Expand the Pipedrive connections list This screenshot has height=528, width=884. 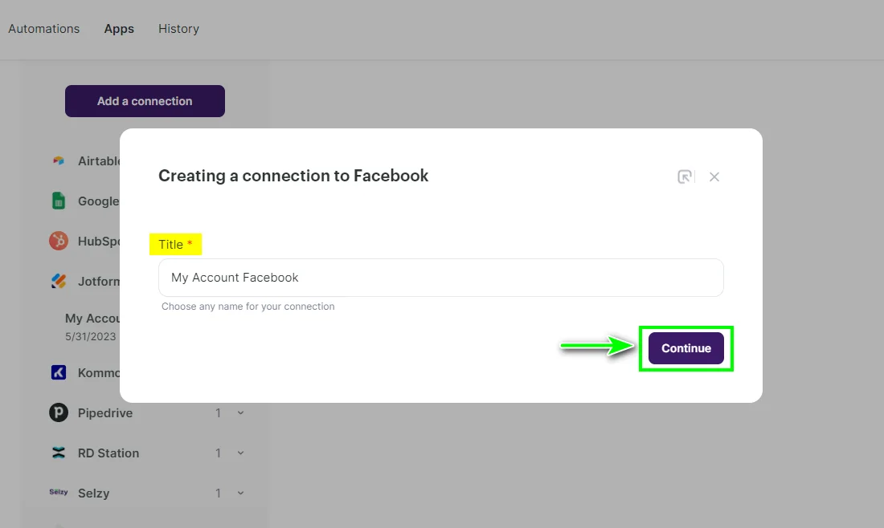click(x=240, y=412)
